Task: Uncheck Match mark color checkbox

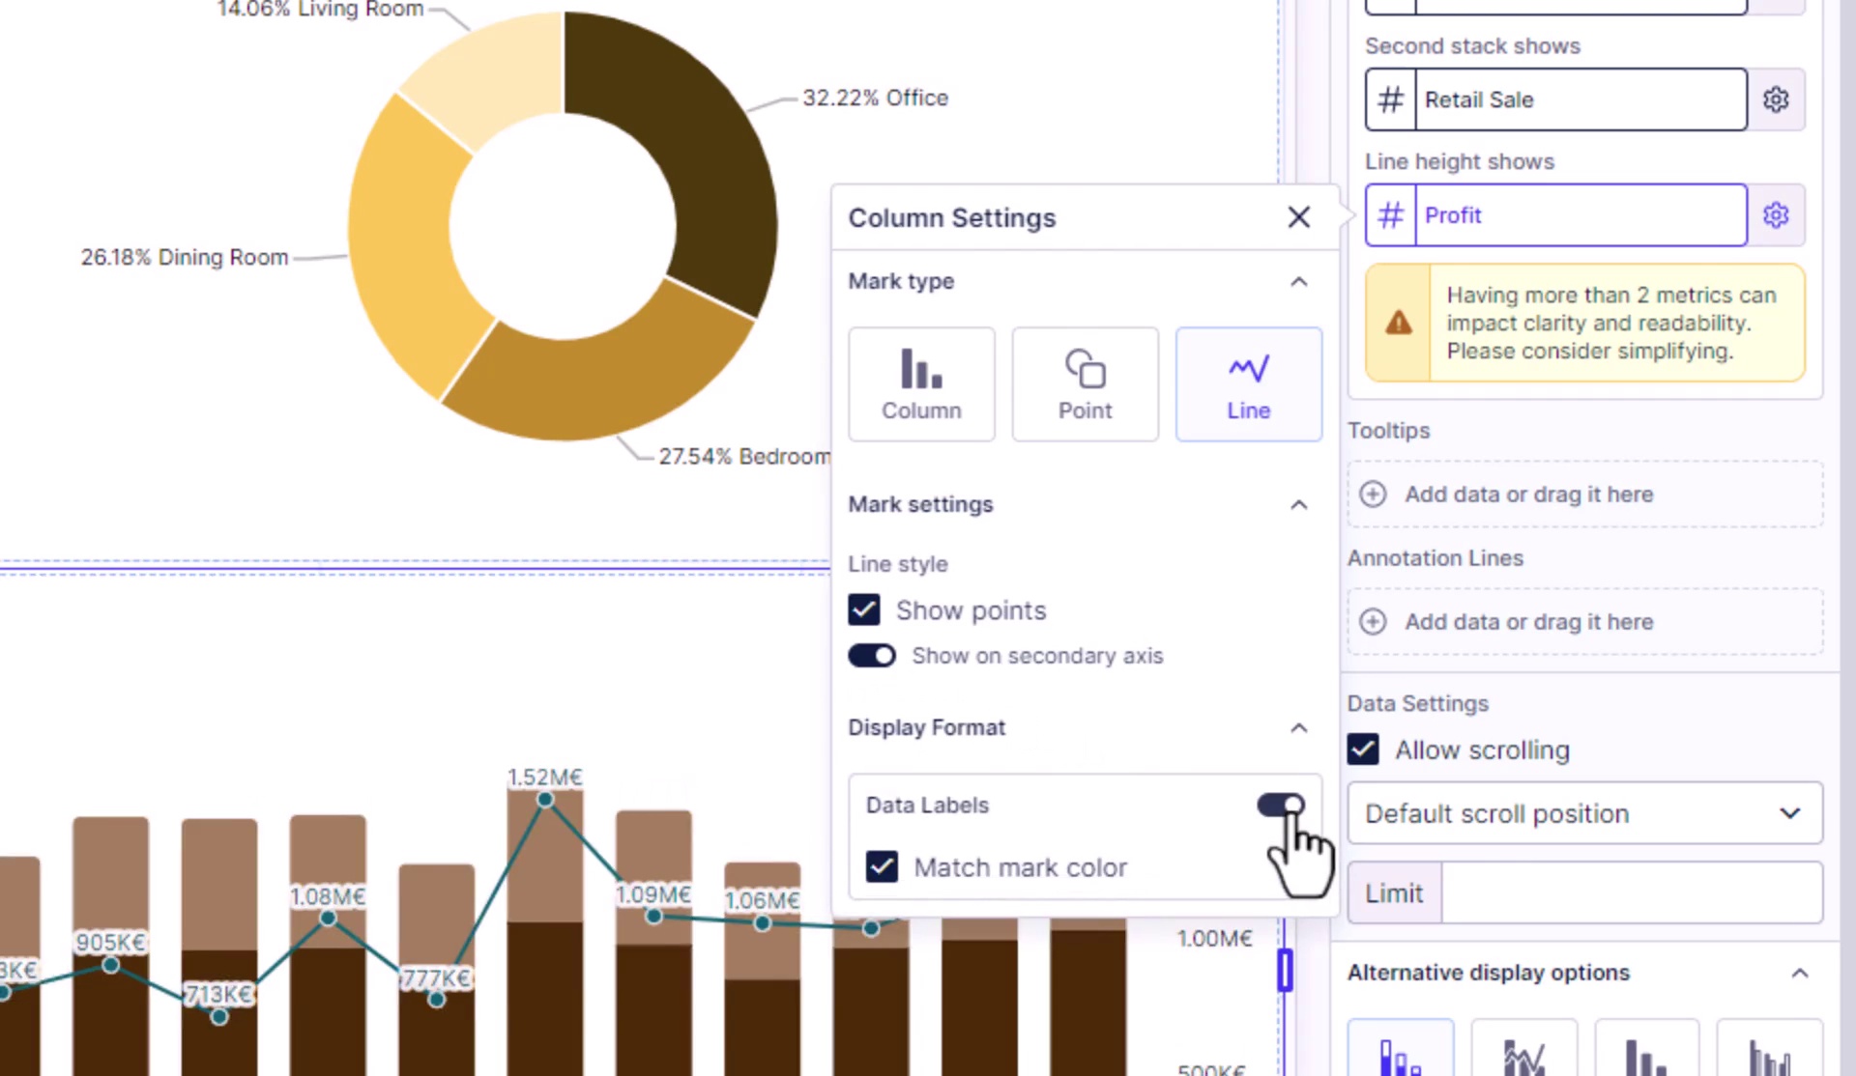Action: pos(882,867)
